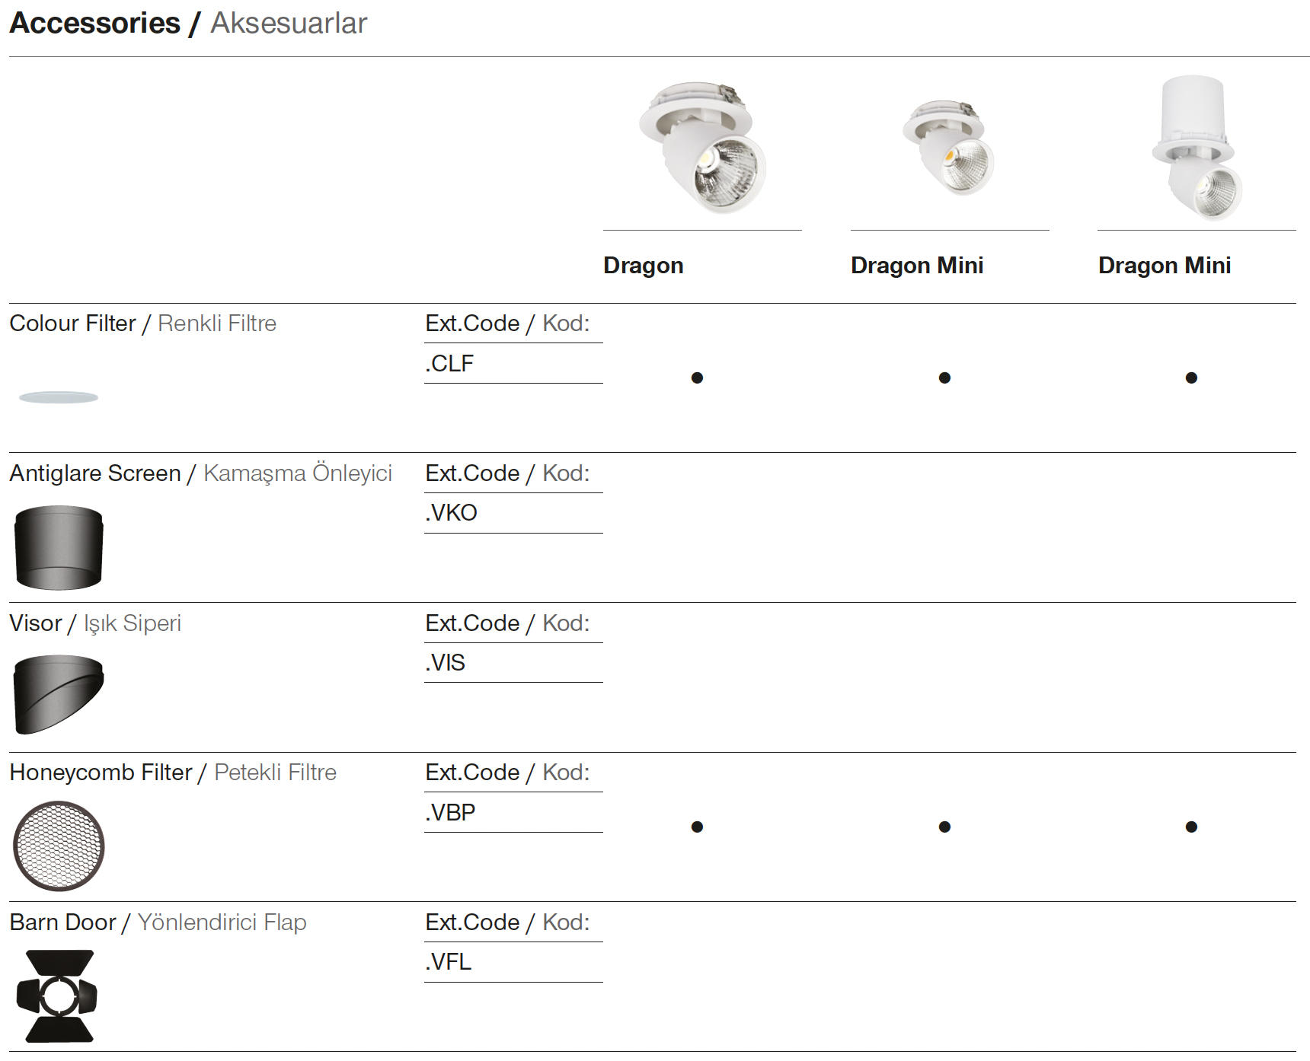1310x1061 pixels.
Task: Click the Visor accessory image
Action: tap(59, 693)
